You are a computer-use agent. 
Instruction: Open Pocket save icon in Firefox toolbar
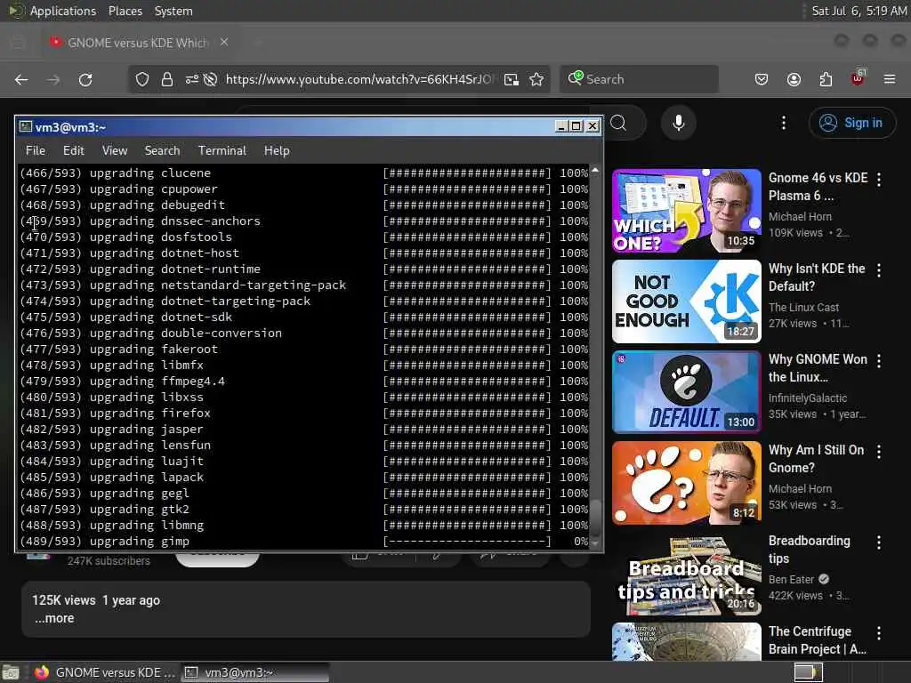[762, 79]
